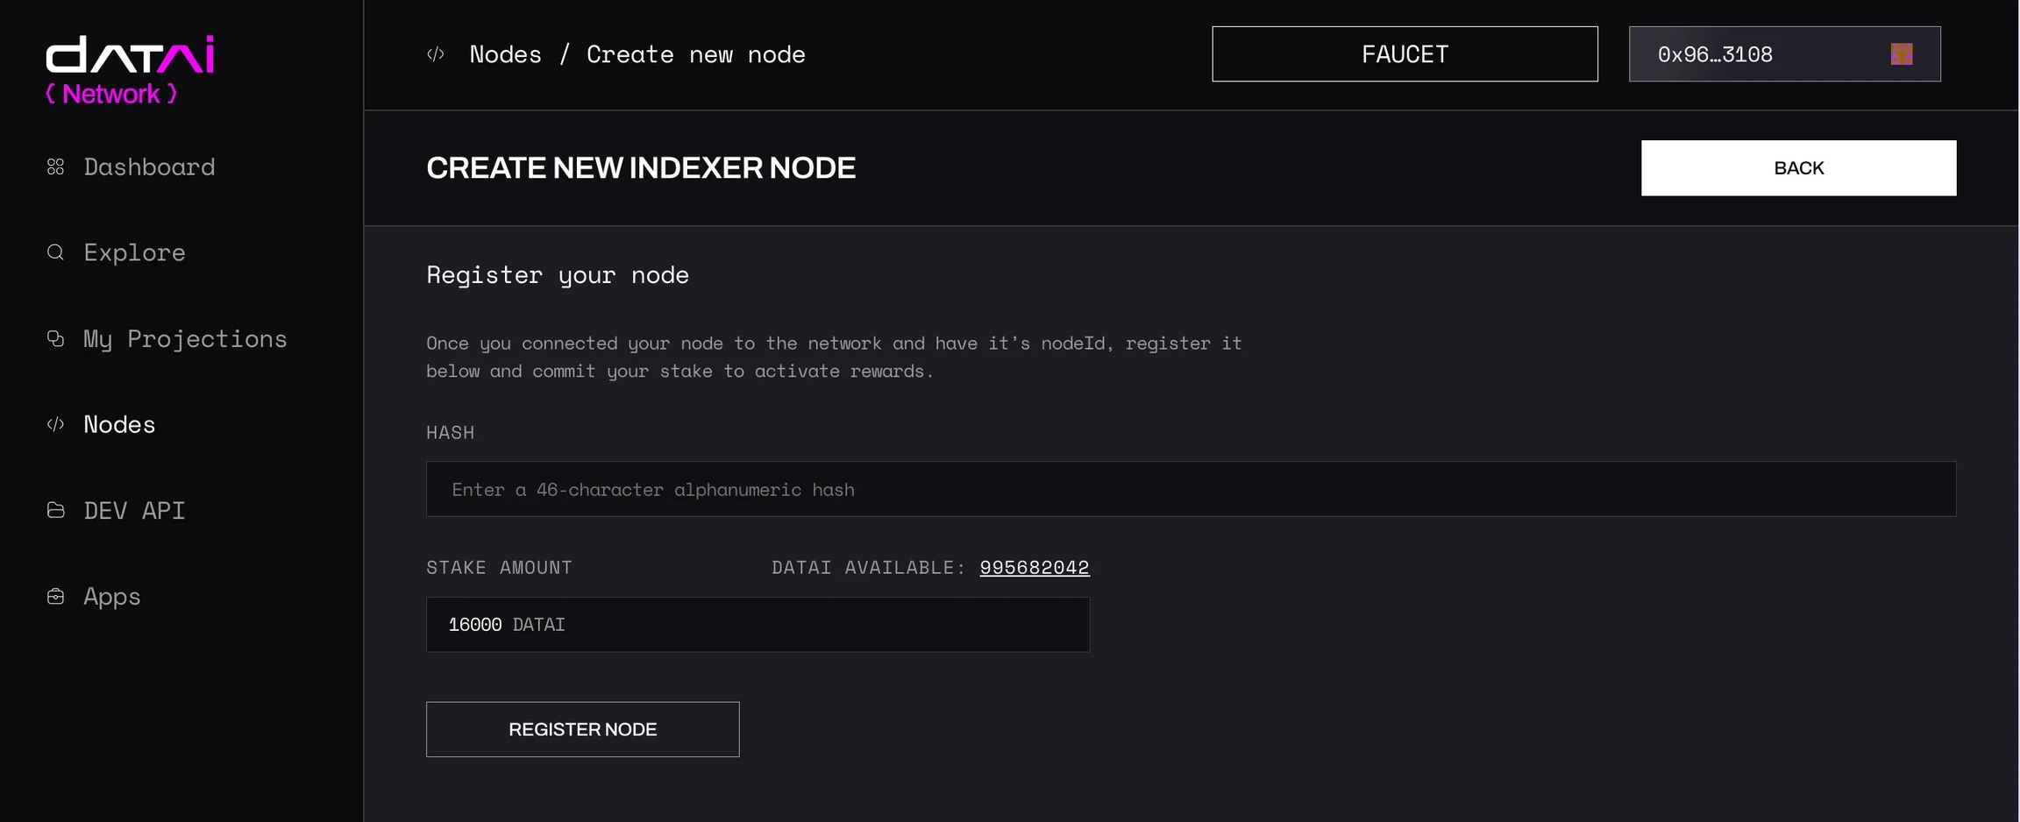This screenshot has height=822, width=2020.
Task: Click the Dashboard grid icon in sidebar
Action: (56, 167)
